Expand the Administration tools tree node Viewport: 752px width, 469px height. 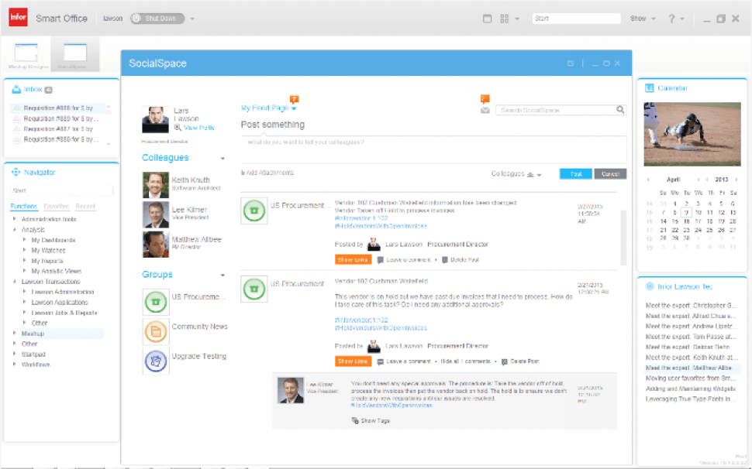coord(15,219)
